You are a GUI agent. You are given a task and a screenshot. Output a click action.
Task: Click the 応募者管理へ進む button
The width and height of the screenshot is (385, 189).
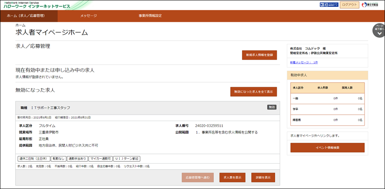click(x=198, y=177)
